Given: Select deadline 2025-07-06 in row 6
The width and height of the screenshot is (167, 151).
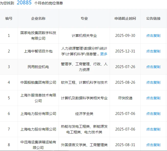Looking at the screenshot, I should tap(125, 114).
